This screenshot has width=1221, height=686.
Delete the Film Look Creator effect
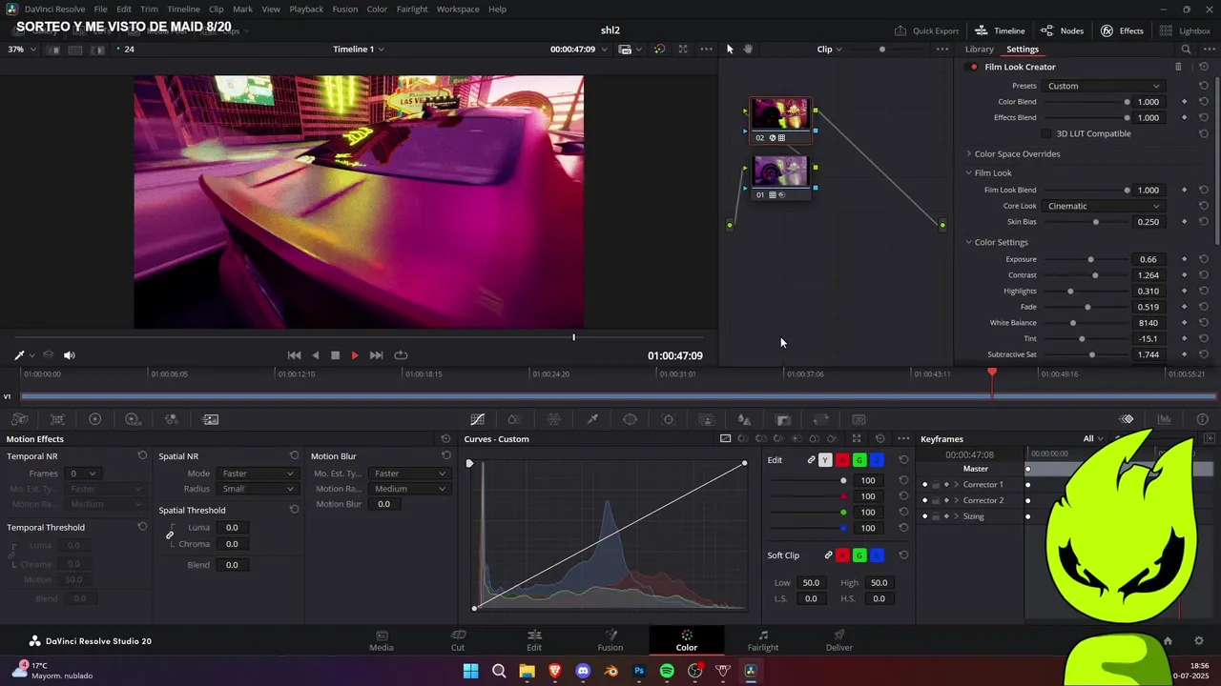tap(1178, 67)
